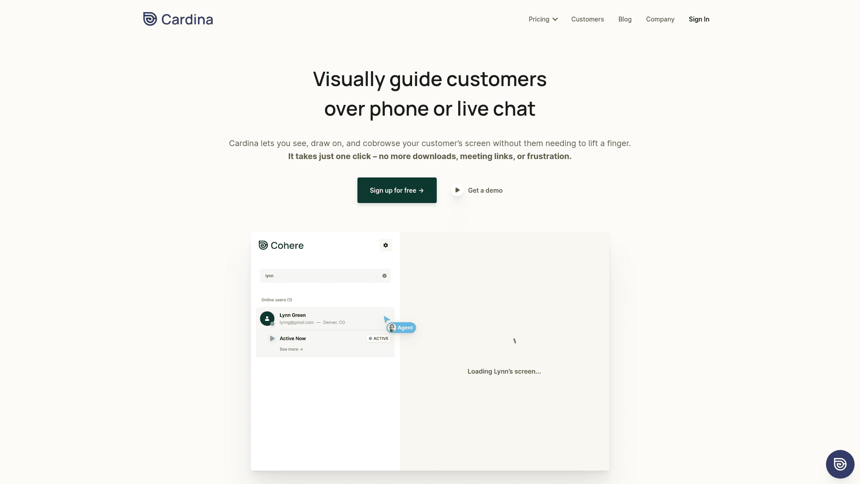The width and height of the screenshot is (860, 484).
Task: Click the Cohere shield logo icon
Action: [263, 245]
